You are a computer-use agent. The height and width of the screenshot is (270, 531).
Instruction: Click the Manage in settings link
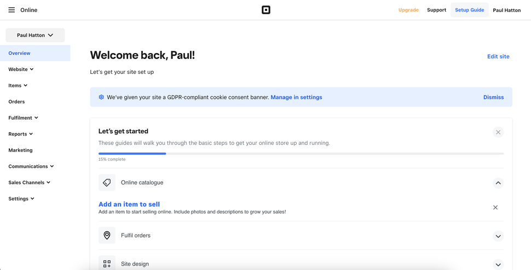tap(296, 97)
